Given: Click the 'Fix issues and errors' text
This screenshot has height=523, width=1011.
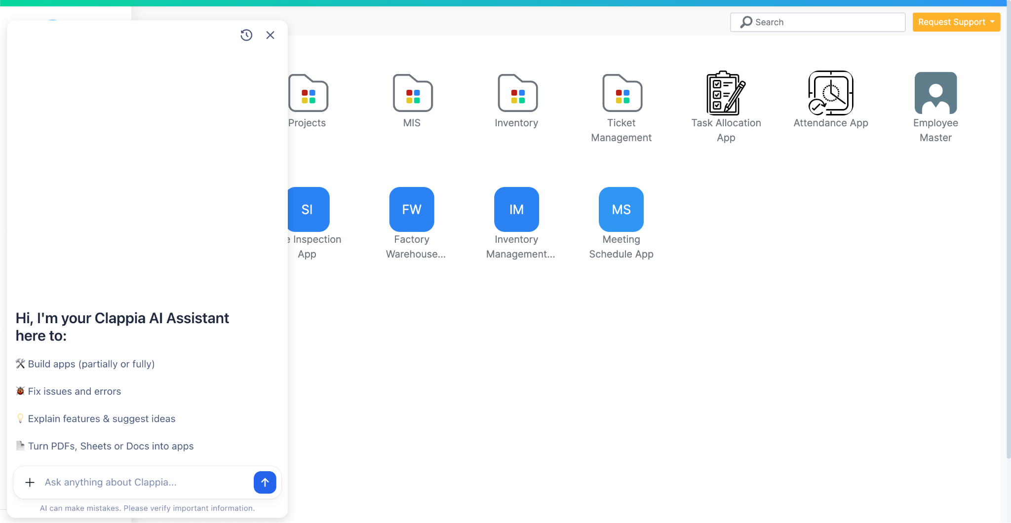Looking at the screenshot, I should [75, 391].
